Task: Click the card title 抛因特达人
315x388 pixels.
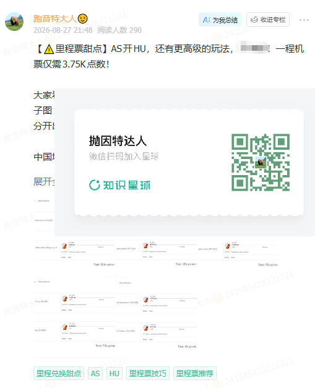Action: coord(118,141)
